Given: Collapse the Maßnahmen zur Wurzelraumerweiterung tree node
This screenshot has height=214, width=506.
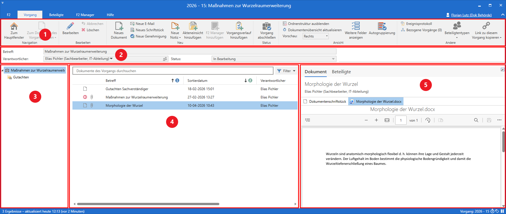Looking at the screenshot, I should pos(2,70).
